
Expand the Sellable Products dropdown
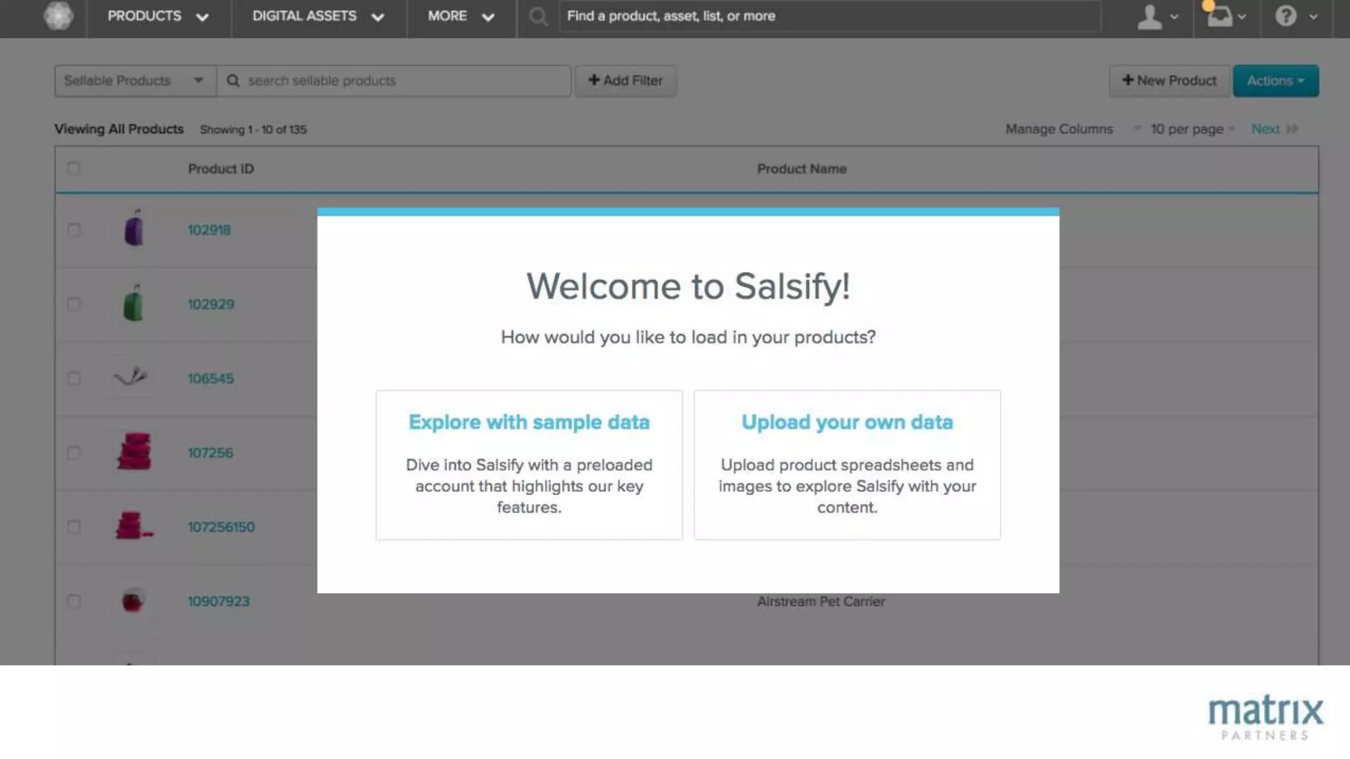134,80
